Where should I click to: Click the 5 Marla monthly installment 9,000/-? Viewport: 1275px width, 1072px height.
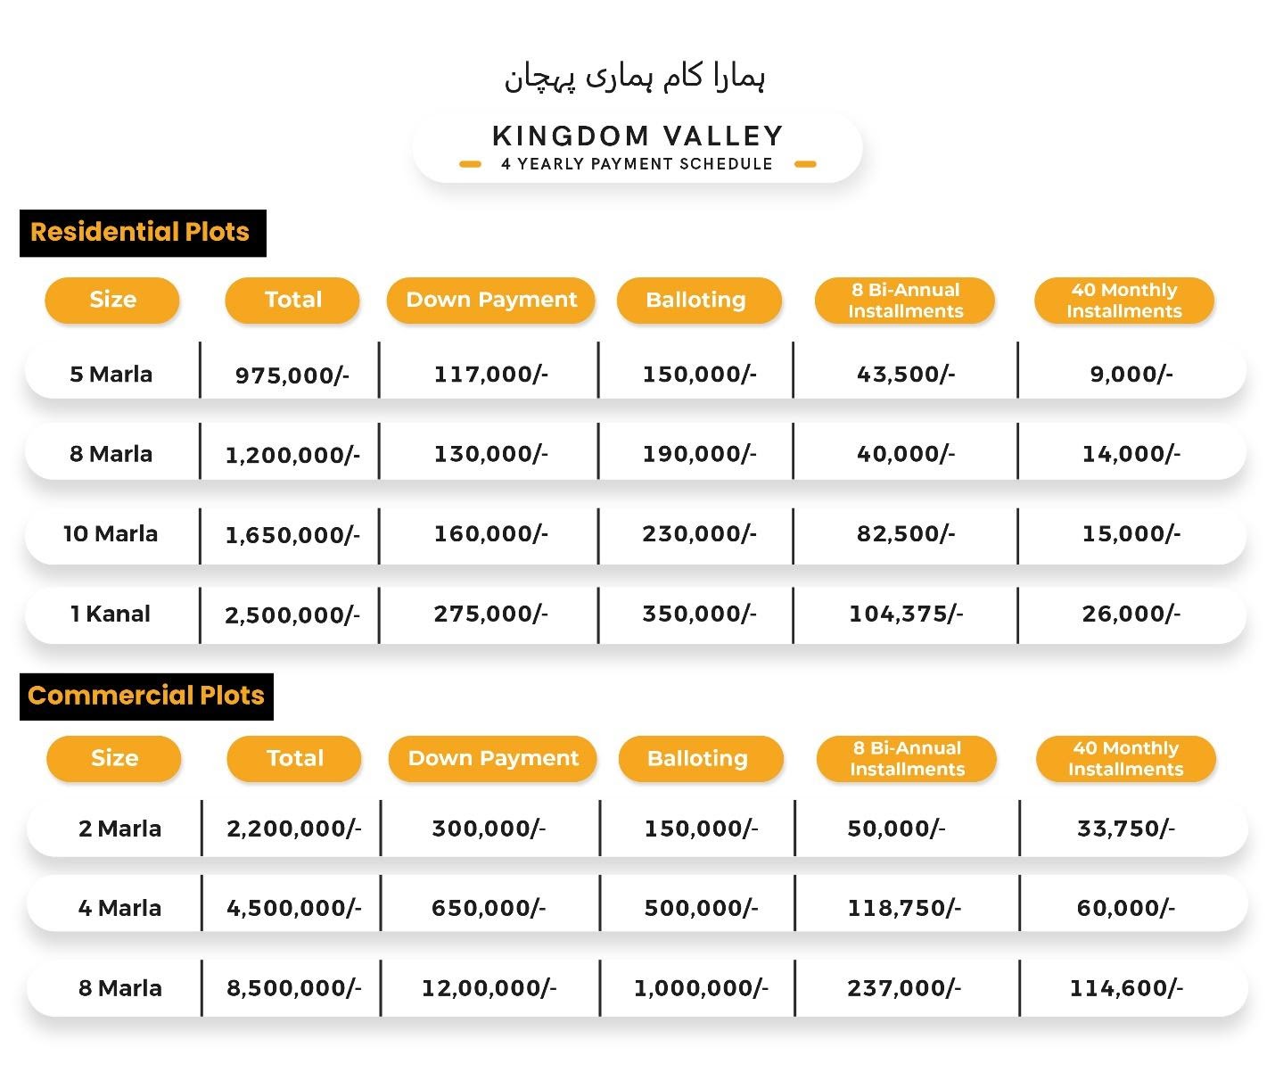tap(1131, 375)
